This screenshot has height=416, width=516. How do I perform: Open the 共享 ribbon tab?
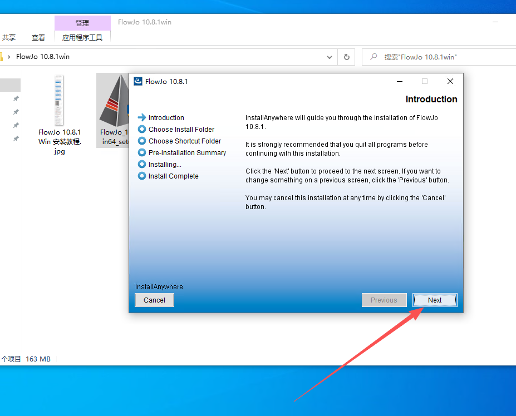click(9, 37)
